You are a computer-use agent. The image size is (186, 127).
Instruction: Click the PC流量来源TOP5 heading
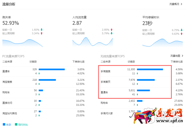13,56
